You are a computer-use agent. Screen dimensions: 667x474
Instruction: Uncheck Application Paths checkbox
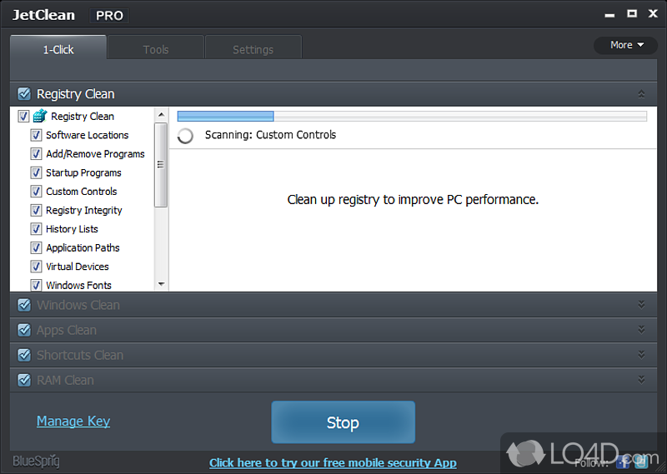[36, 247]
